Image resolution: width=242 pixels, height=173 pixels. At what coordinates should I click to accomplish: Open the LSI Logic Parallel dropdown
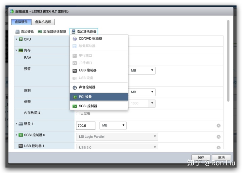[x=117, y=137]
